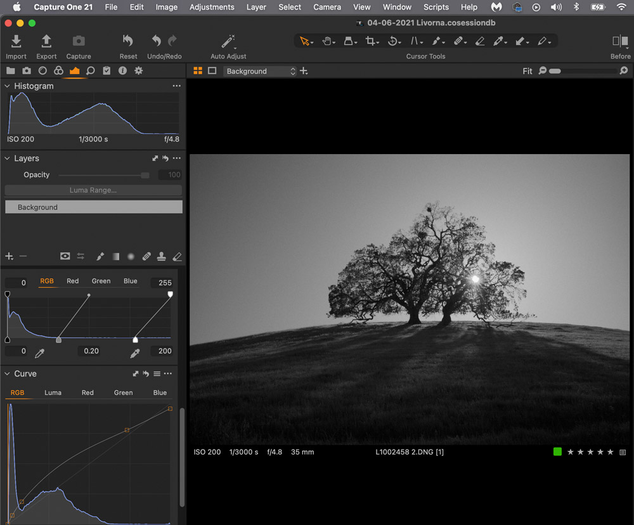This screenshot has height=525, width=634.
Task: Select the Draw Mask brush in the Layers panel
Action: [100, 256]
